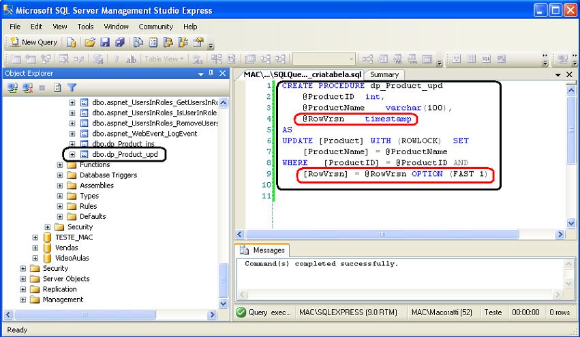Image resolution: width=580 pixels, height=337 pixels.
Task: Expand the Database Triggers folder
Action: pos(61,175)
